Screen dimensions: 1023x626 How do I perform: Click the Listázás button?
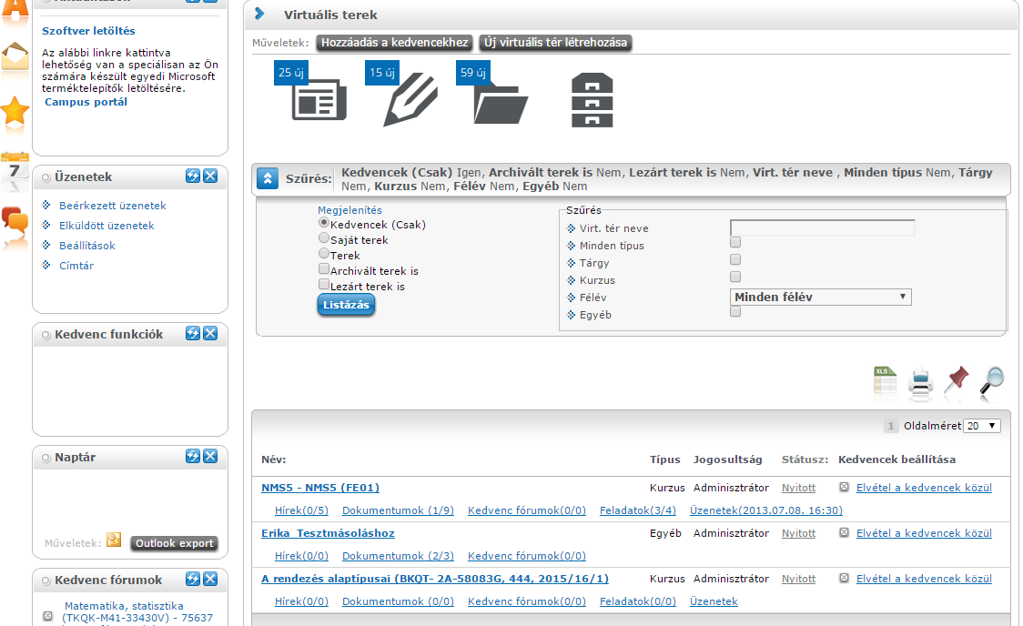[347, 305]
